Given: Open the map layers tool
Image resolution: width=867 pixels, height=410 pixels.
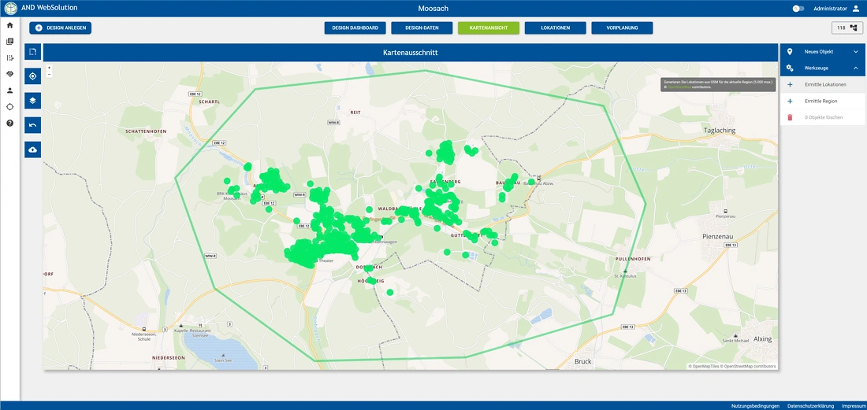Looking at the screenshot, I should (32, 101).
